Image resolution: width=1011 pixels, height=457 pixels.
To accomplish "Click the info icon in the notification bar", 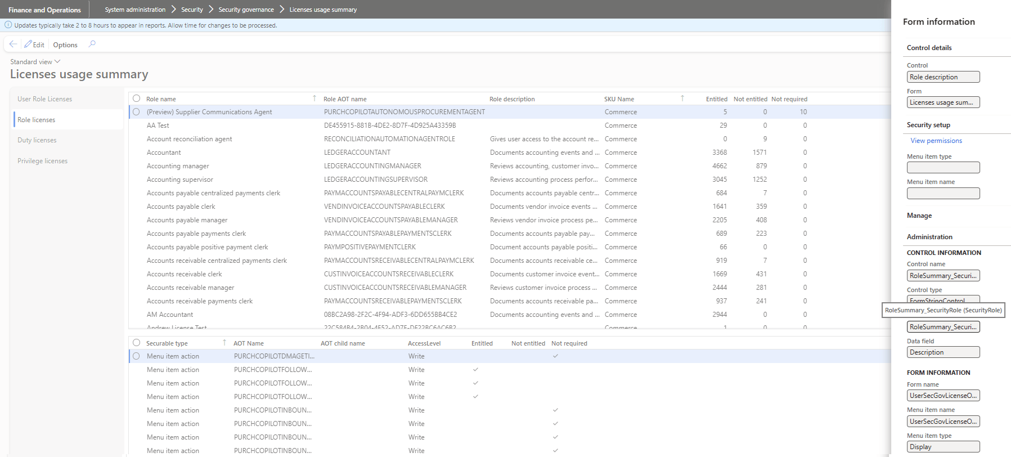I will pos(8,25).
